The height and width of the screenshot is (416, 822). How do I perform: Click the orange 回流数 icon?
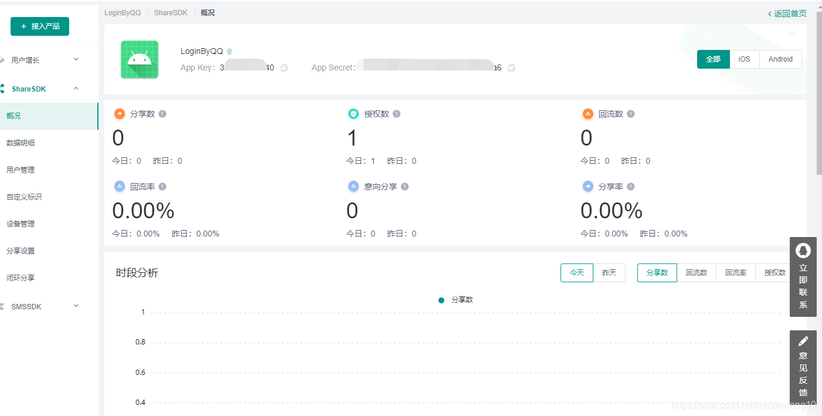point(588,114)
